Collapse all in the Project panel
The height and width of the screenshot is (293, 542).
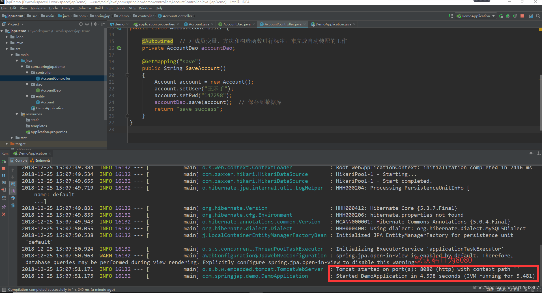(87, 24)
